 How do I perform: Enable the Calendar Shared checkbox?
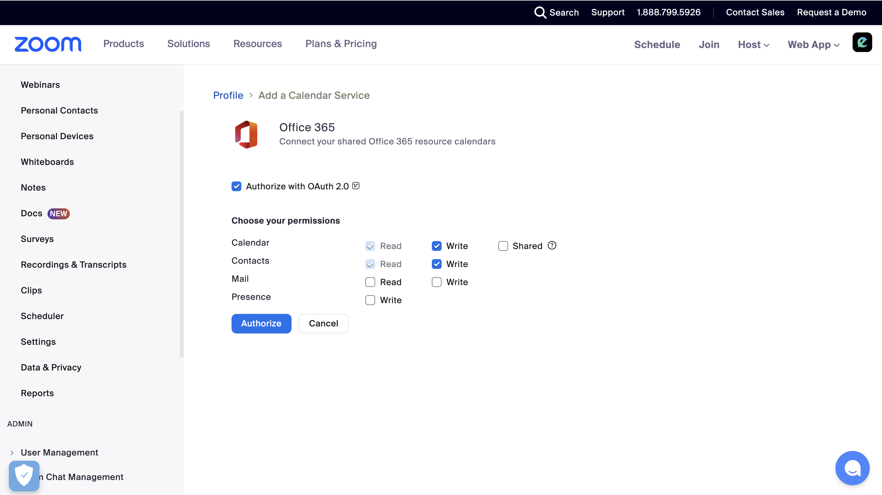tap(503, 246)
